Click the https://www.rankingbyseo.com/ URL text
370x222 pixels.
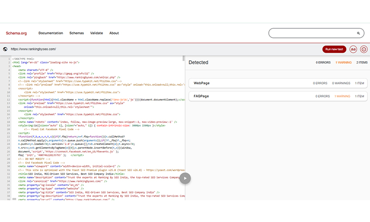tap(33, 49)
